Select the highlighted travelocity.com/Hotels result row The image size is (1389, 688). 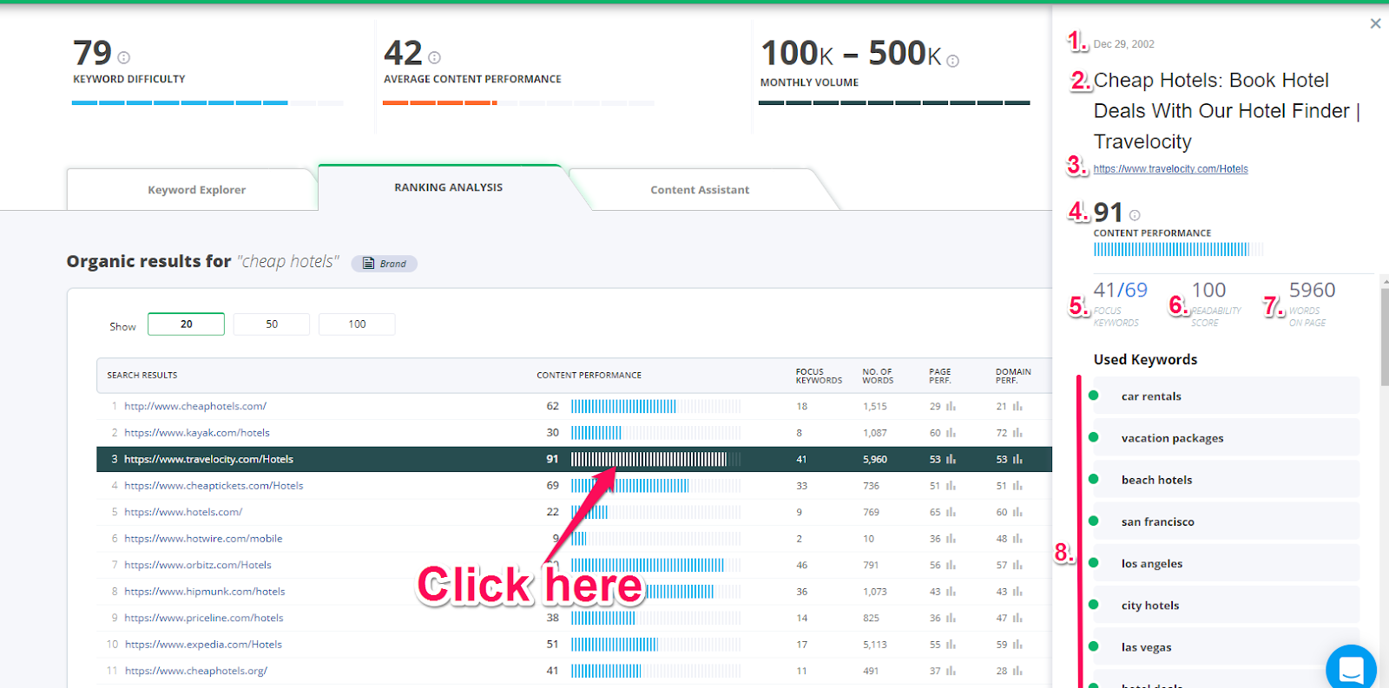[574, 459]
